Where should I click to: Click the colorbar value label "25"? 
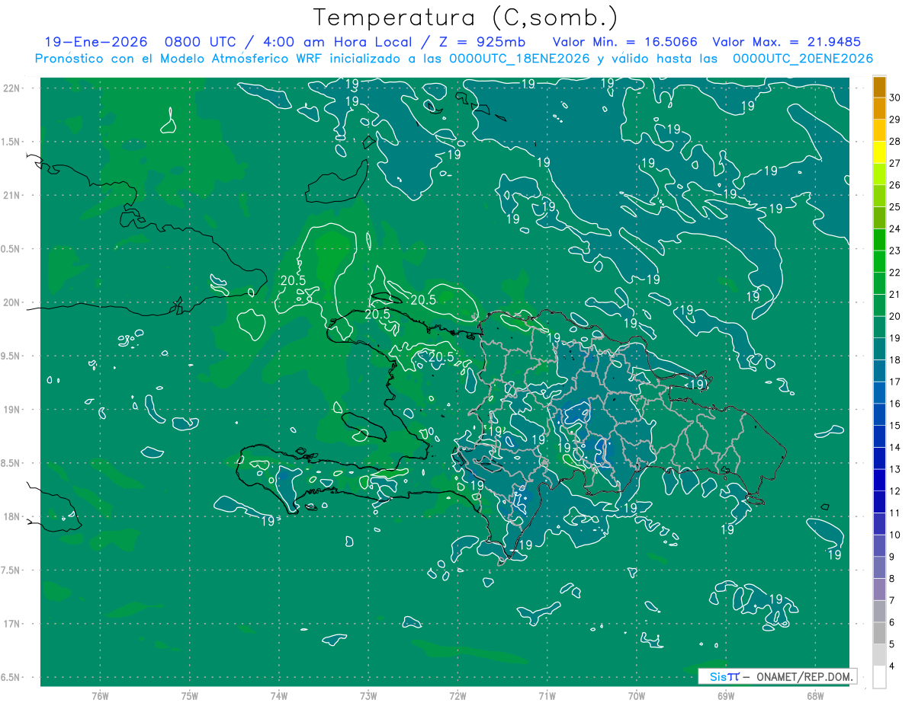[895, 206]
